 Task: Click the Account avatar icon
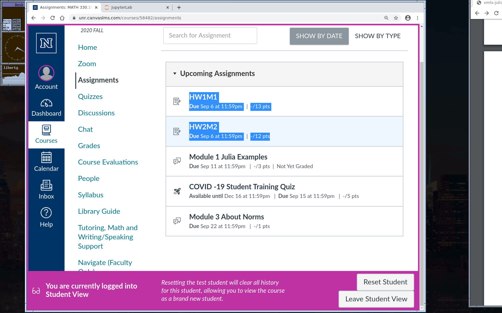click(46, 73)
